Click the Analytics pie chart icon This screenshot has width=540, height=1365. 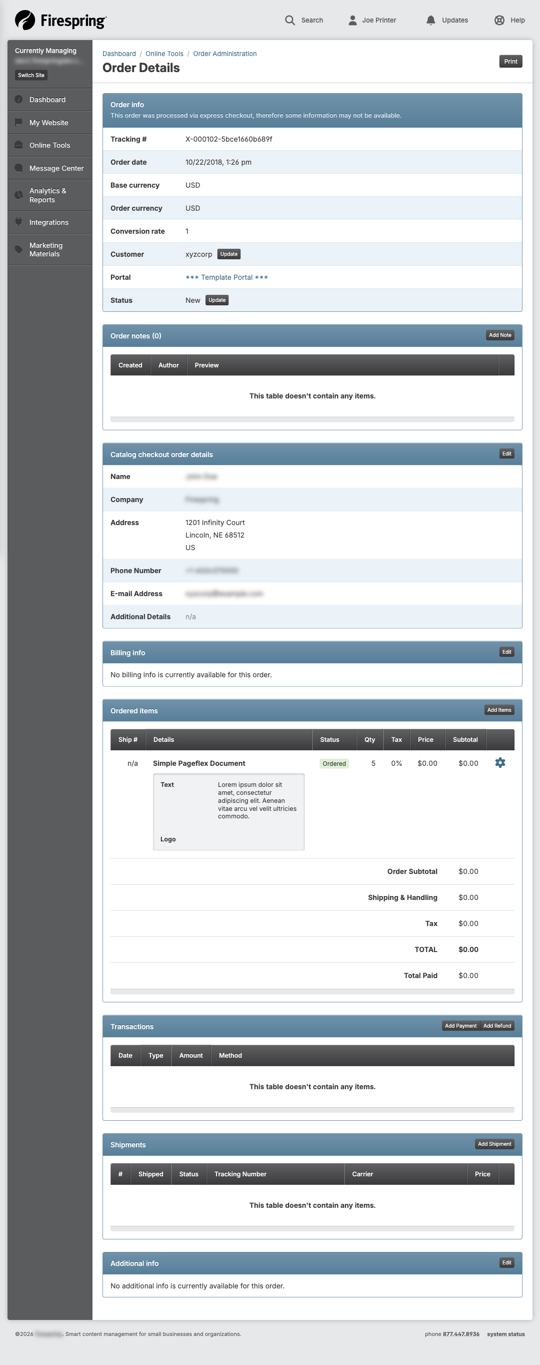18,195
